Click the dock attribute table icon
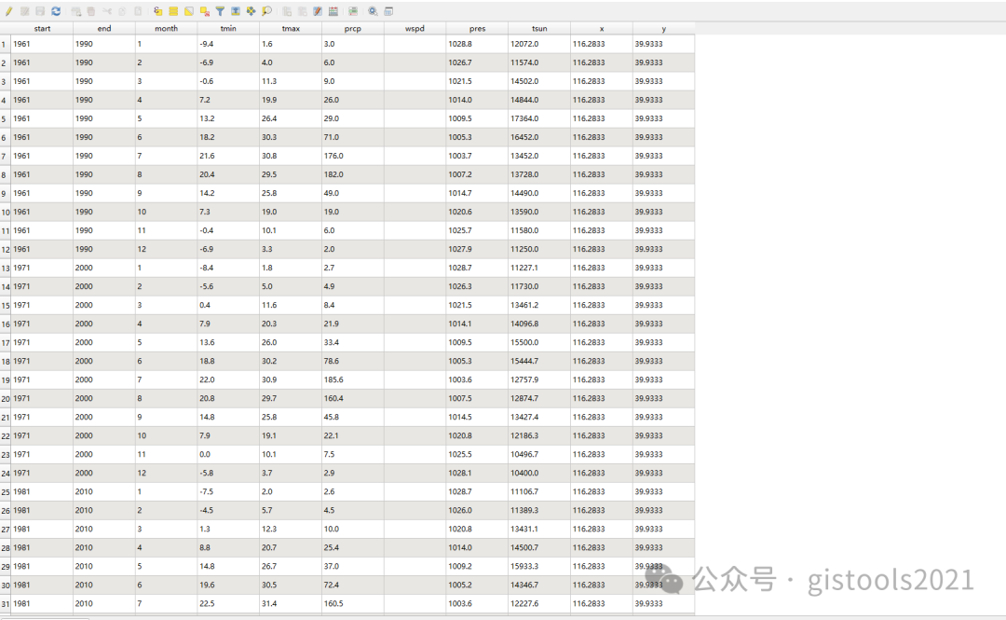This screenshot has height=620, width=1006. point(388,11)
